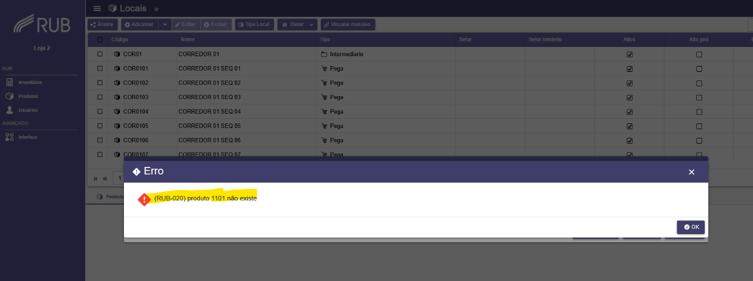This screenshot has width=753, height=281.
Task: Select the COR0101 row checkbox
Action: tap(100, 68)
